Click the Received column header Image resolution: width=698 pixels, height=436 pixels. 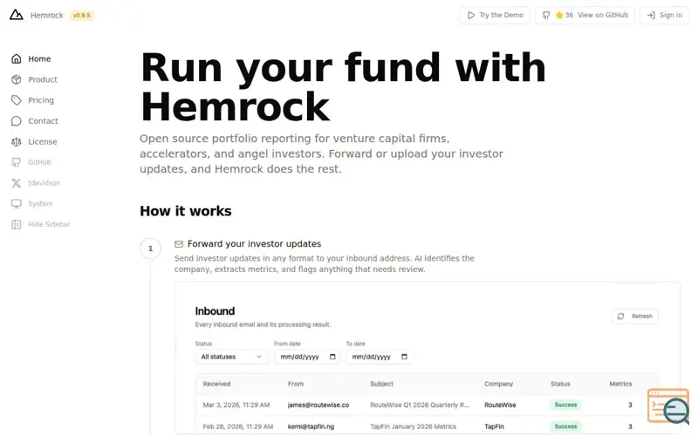pyautogui.click(x=216, y=384)
